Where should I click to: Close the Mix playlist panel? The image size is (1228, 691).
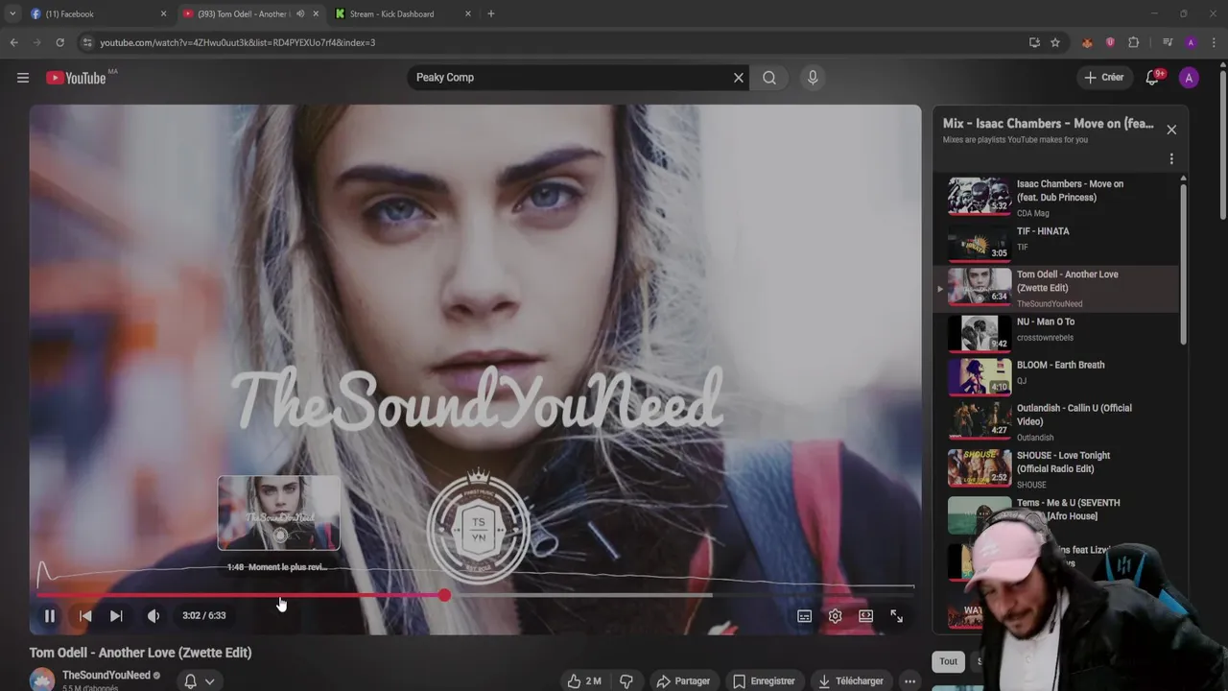point(1171,130)
